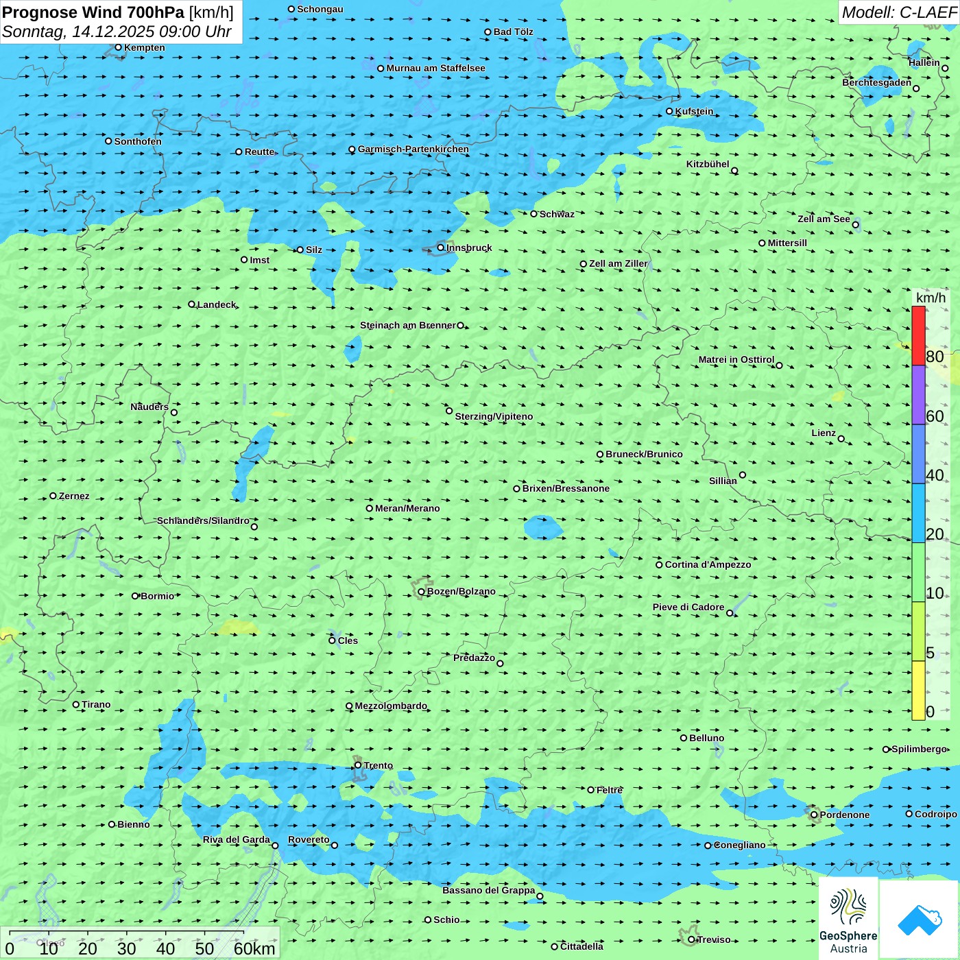Click the Bozen/Bolzano city marker

[421, 592]
